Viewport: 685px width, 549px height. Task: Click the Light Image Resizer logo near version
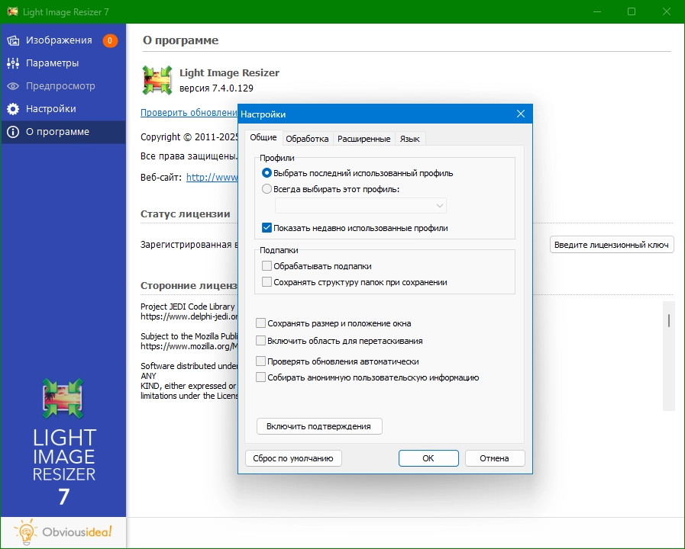click(x=157, y=80)
